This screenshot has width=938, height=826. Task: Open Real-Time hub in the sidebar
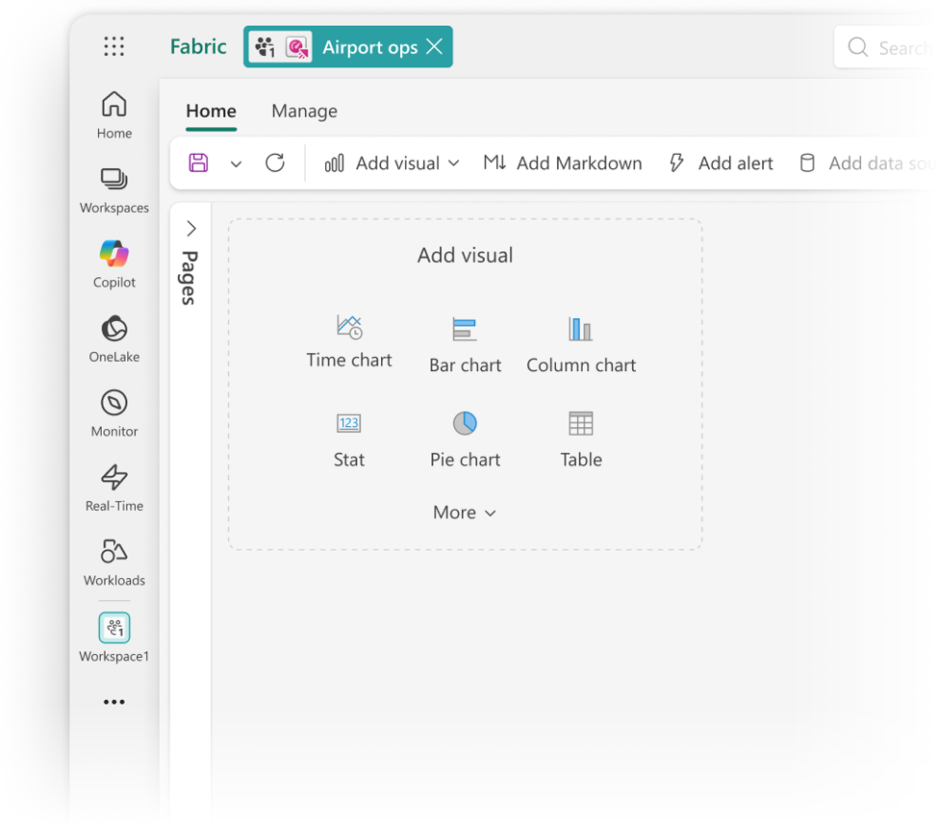click(x=114, y=488)
